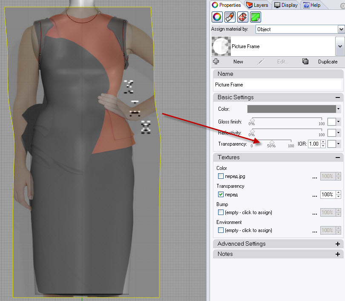345x301 pixels.
Task: Click the New material button
Action: (x=238, y=62)
